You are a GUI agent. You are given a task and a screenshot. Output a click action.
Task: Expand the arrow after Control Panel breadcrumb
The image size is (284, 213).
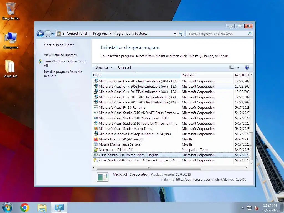click(x=90, y=34)
